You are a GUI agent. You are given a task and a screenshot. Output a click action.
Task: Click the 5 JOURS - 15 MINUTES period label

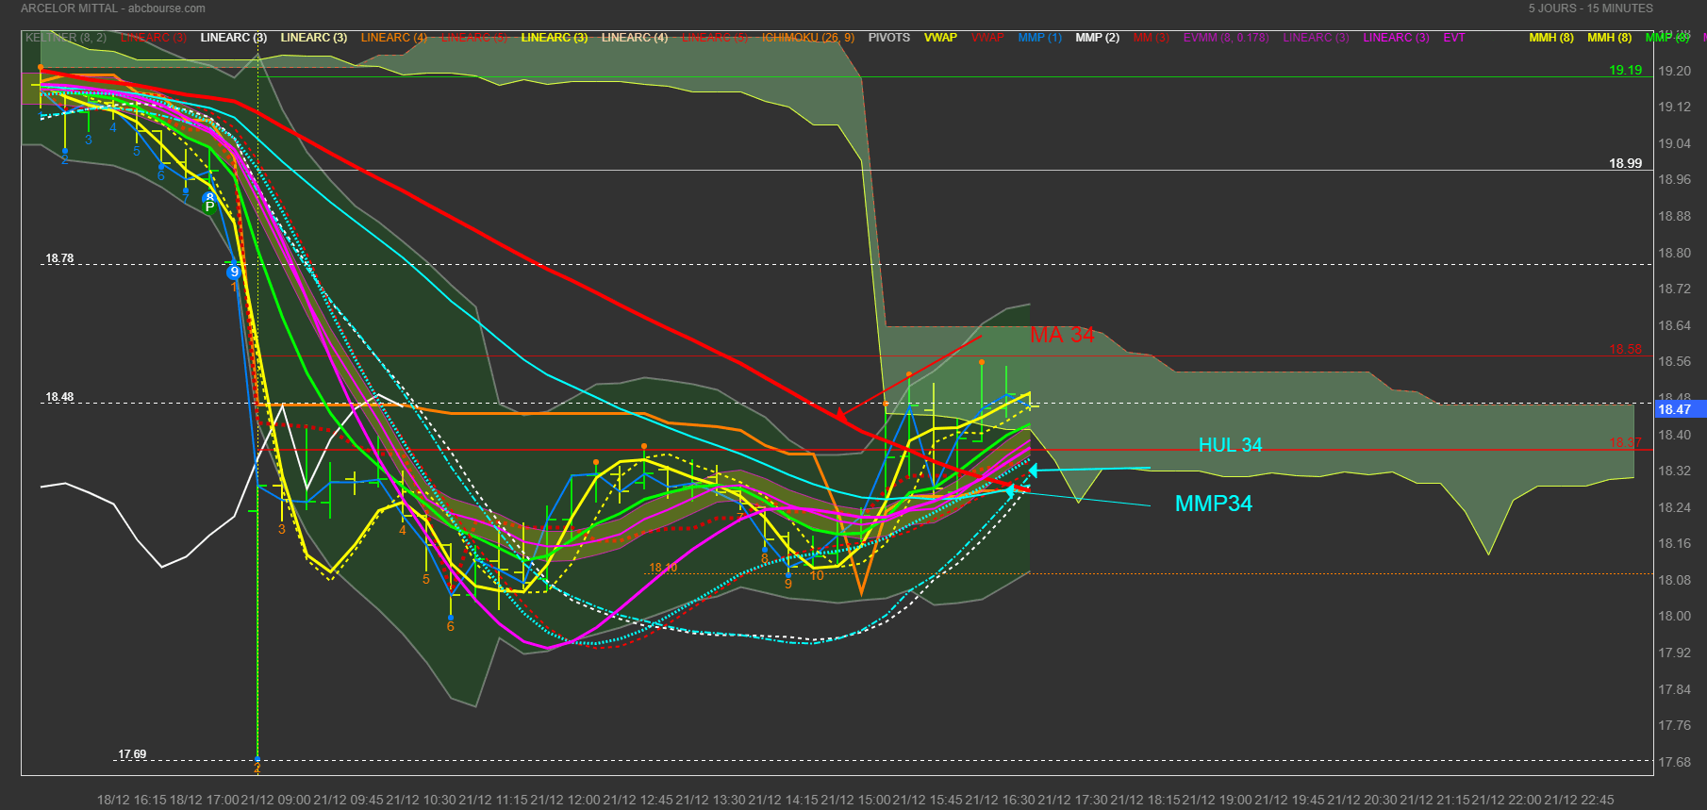1590,8
